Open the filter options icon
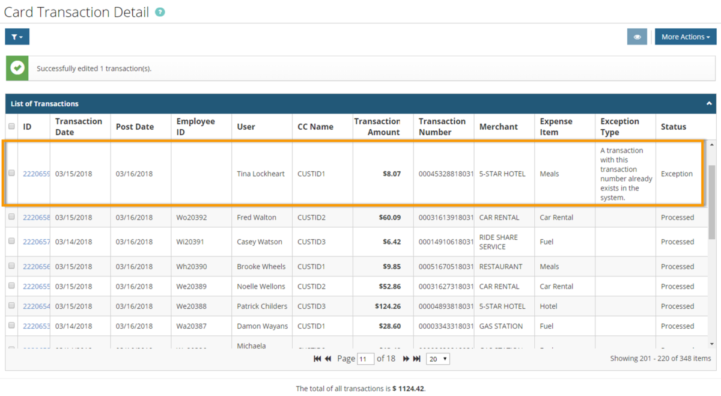This screenshot has height=396, width=721. click(x=14, y=37)
